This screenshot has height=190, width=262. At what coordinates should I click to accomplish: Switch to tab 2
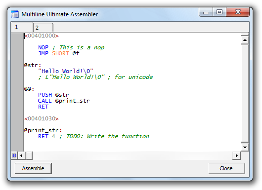43,28
